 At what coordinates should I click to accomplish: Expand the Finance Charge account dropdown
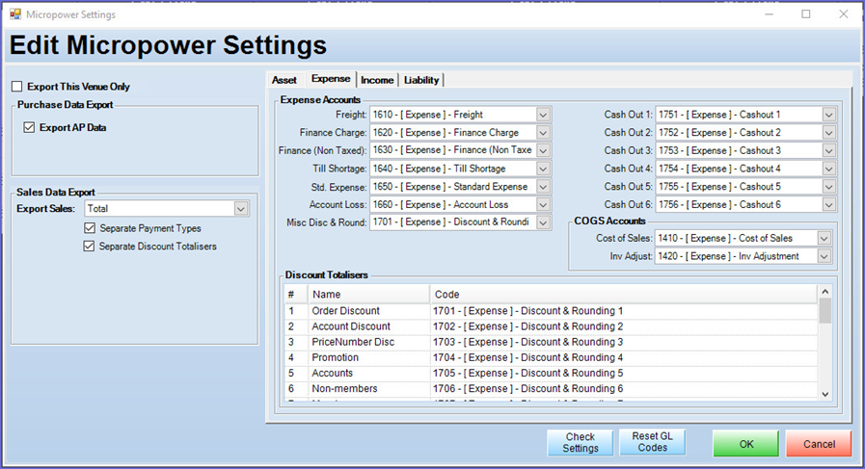click(x=543, y=133)
